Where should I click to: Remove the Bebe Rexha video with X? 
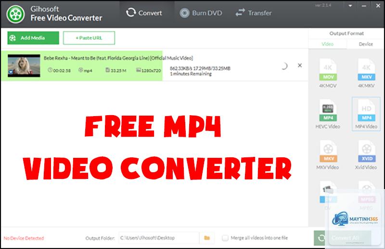click(300, 65)
